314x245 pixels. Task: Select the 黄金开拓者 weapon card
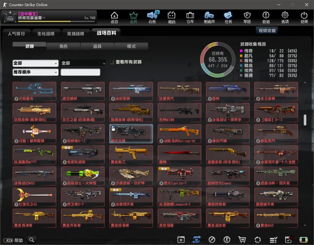click(x=82, y=218)
